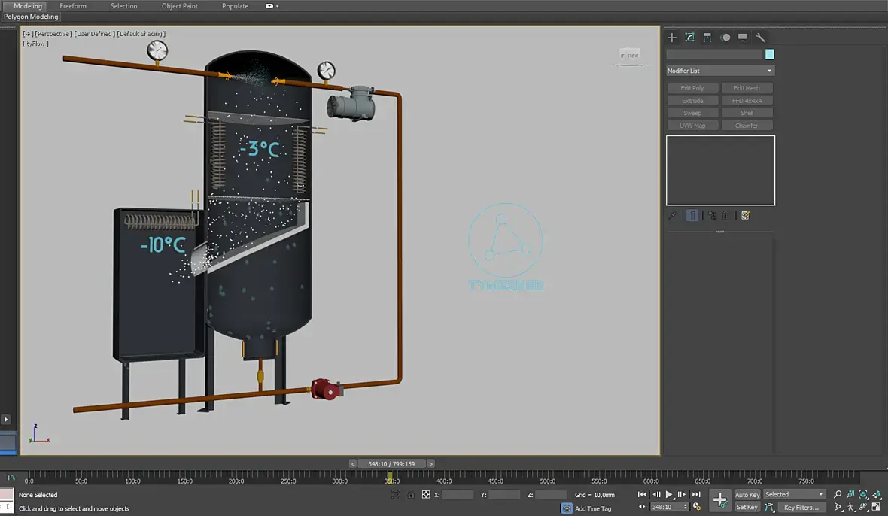
Task: Open the Motion panel icon
Action: (x=725, y=38)
